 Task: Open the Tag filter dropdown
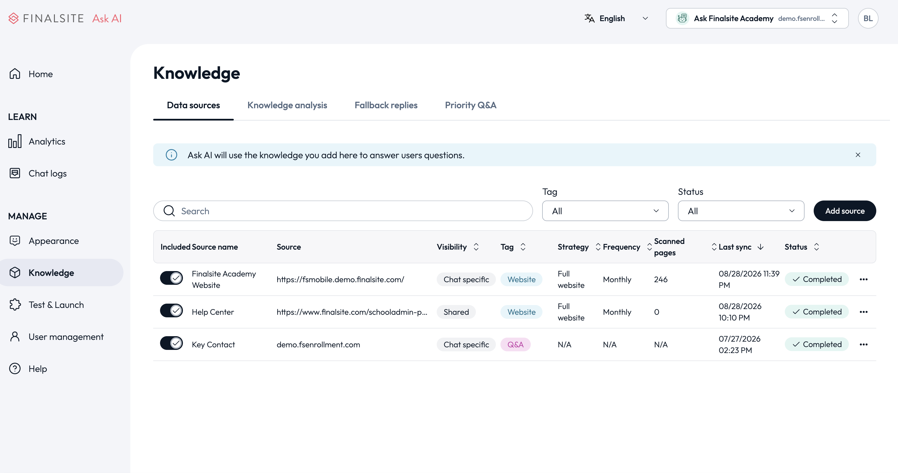(x=605, y=211)
